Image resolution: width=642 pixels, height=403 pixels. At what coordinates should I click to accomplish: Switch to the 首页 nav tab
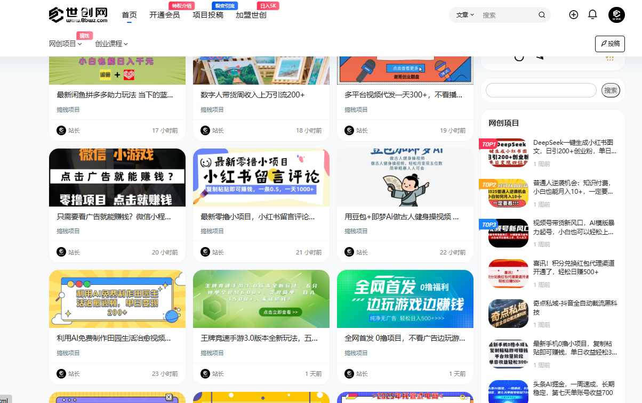pyautogui.click(x=129, y=15)
